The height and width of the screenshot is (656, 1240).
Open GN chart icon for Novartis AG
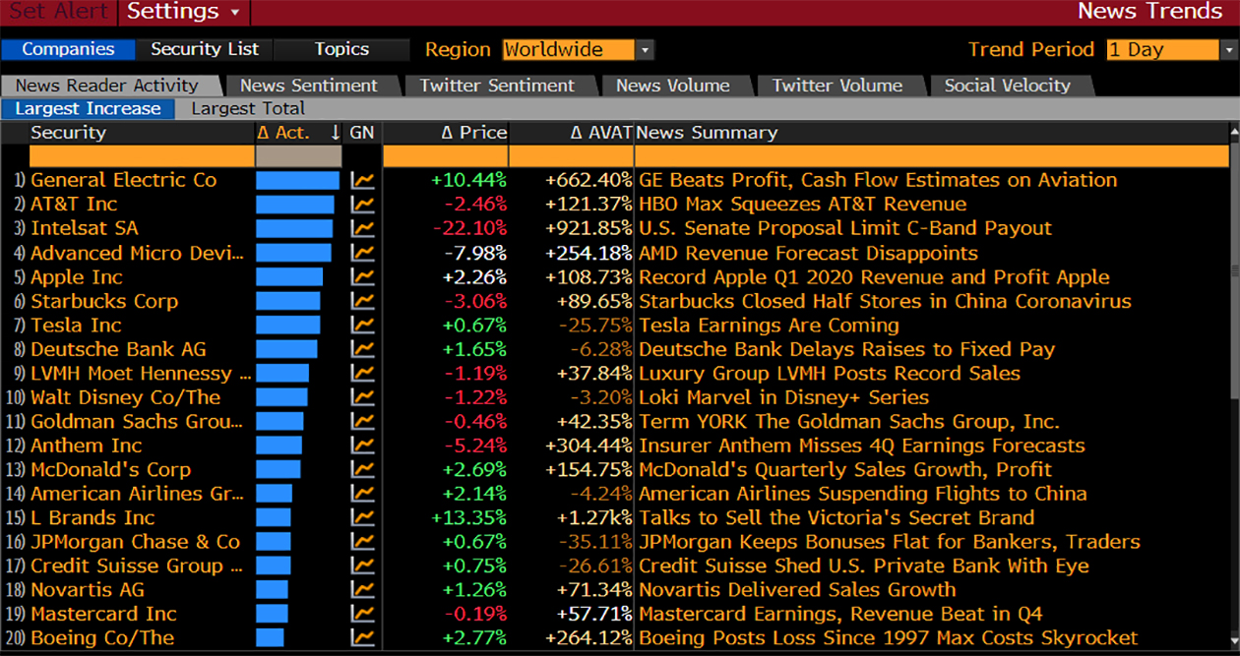pos(363,590)
